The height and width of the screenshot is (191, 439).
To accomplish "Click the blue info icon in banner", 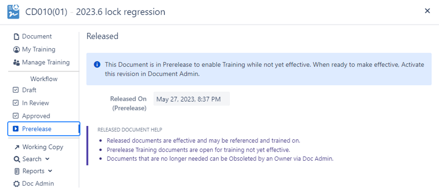I will coord(97,65).
